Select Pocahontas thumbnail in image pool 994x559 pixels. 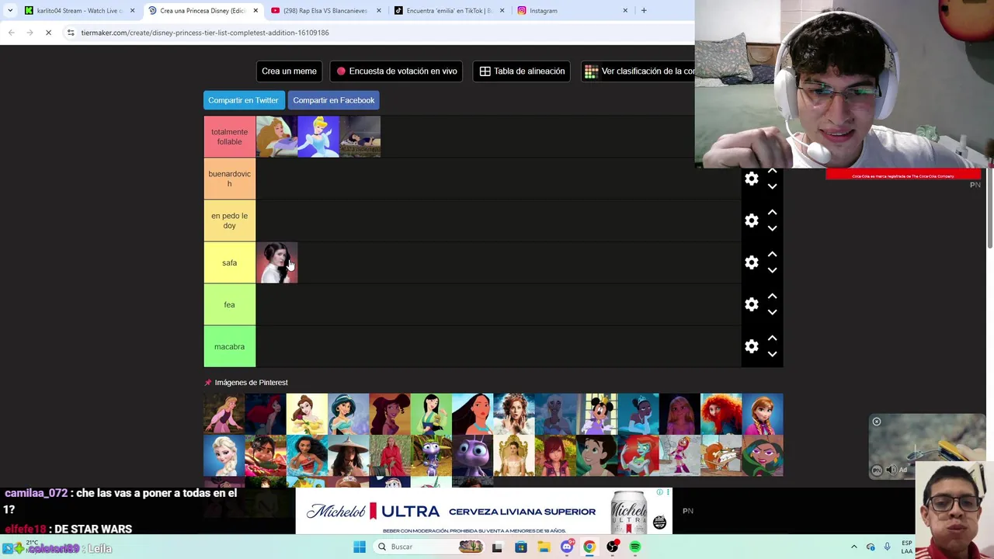472,414
